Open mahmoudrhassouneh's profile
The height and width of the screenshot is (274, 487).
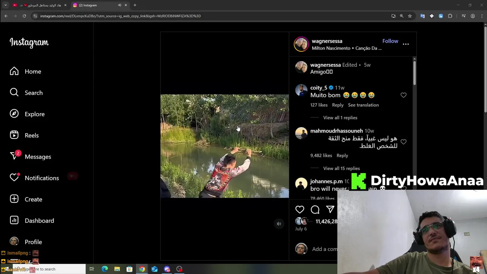(336, 131)
